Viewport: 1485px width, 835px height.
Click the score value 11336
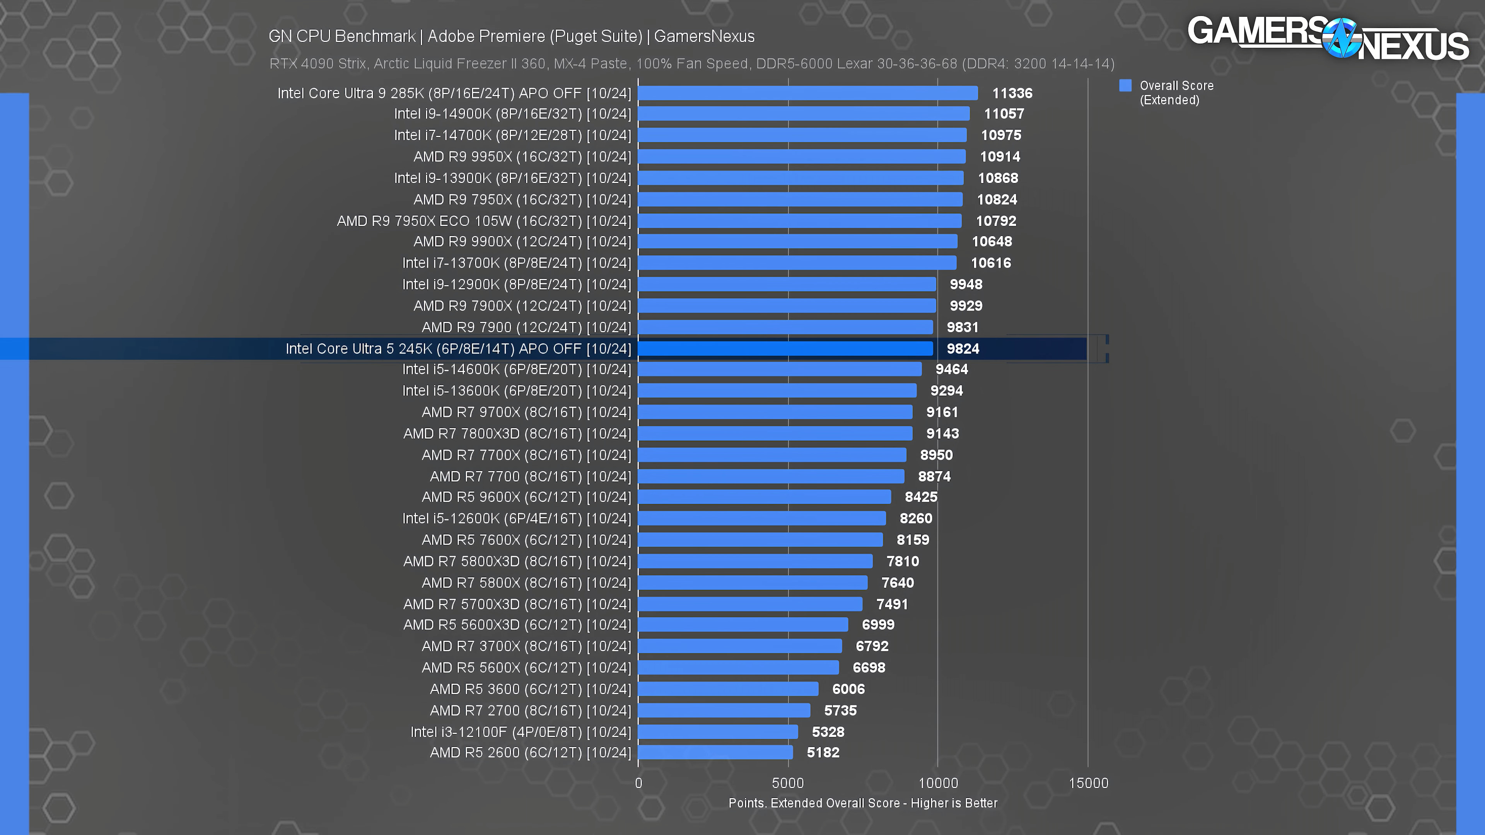click(1012, 93)
